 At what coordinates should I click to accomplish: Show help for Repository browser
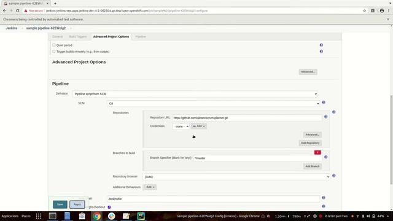[x=333, y=176]
